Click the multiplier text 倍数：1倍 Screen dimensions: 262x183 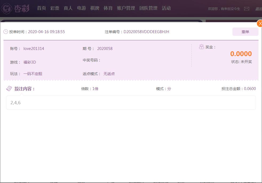[x=90, y=89]
